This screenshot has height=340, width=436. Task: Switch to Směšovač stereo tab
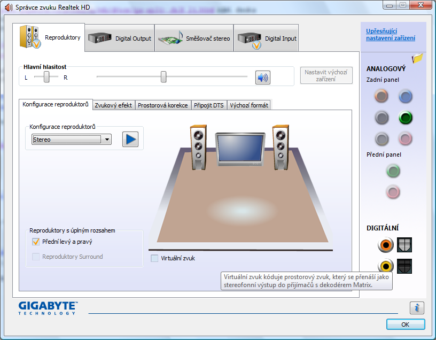coord(194,38)
